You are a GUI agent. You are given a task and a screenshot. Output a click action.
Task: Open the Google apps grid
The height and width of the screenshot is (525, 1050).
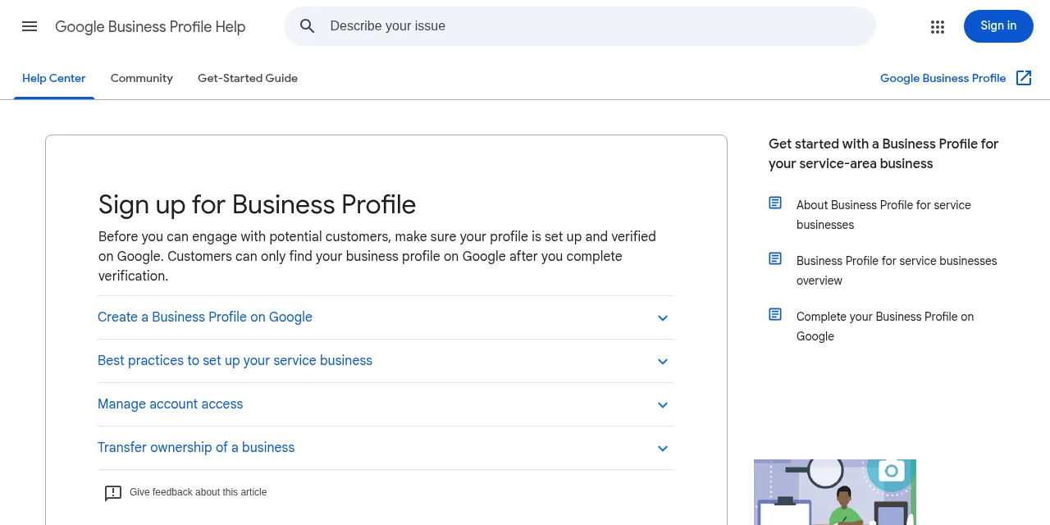click(x=938, y=27)
